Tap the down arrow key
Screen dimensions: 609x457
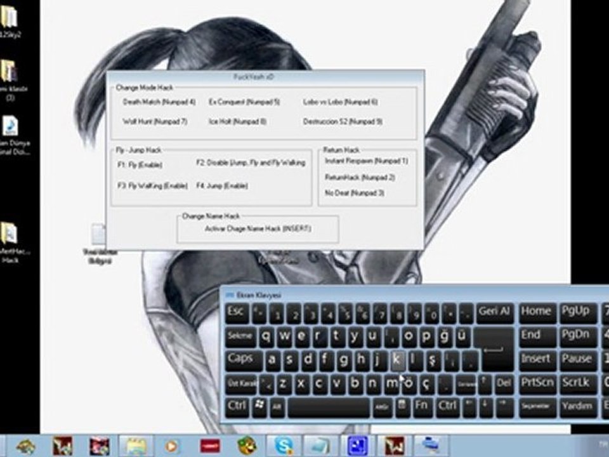486,407
